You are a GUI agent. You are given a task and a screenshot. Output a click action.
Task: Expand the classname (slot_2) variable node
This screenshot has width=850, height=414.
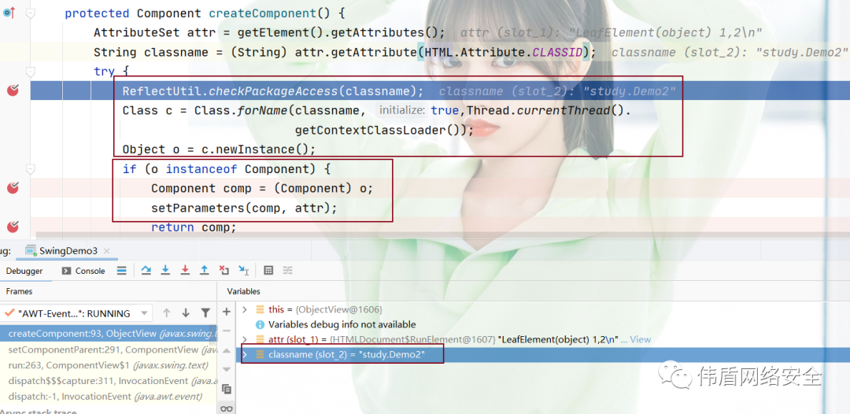(x=245, y=354)
